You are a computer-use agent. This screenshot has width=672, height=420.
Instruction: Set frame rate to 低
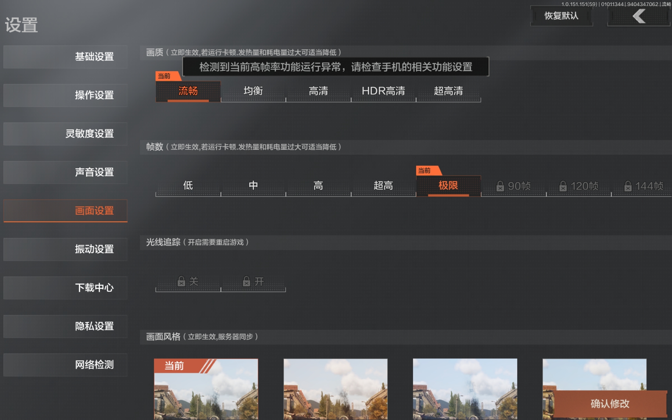coord(188,186)
